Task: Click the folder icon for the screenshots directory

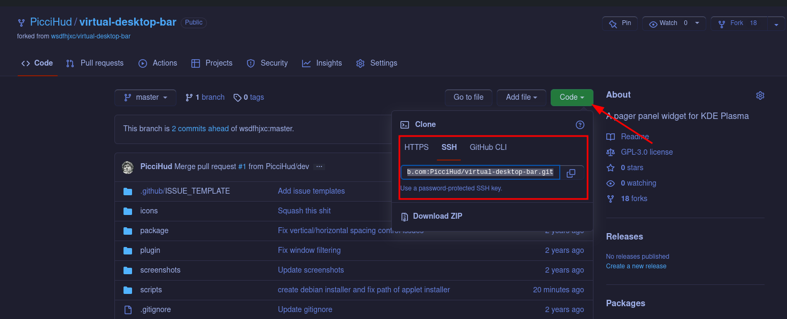Action: pos(128,270)
